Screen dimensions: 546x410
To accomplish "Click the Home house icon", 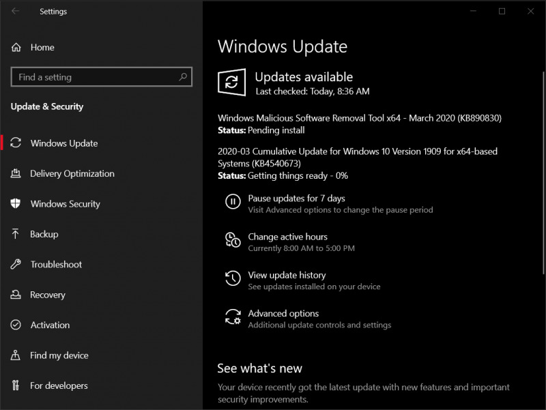I will pos(16,47).
